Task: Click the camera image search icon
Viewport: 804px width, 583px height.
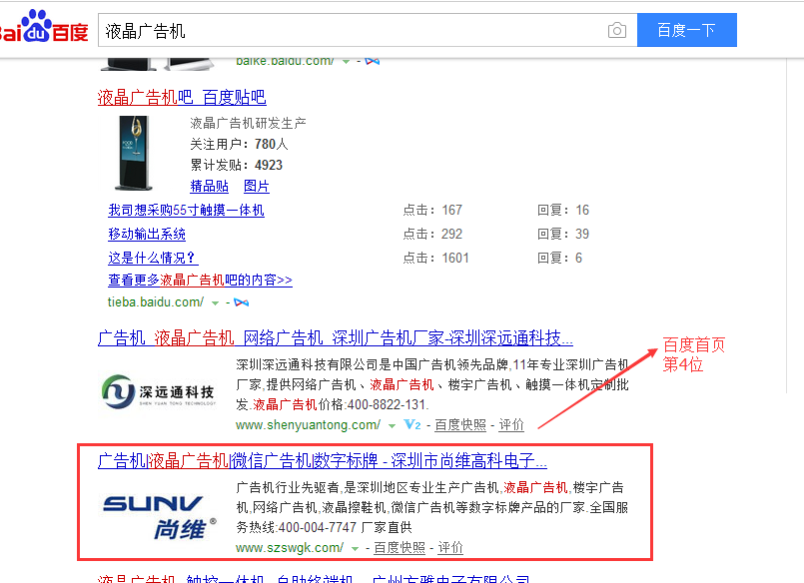Action: pos(617,31)
